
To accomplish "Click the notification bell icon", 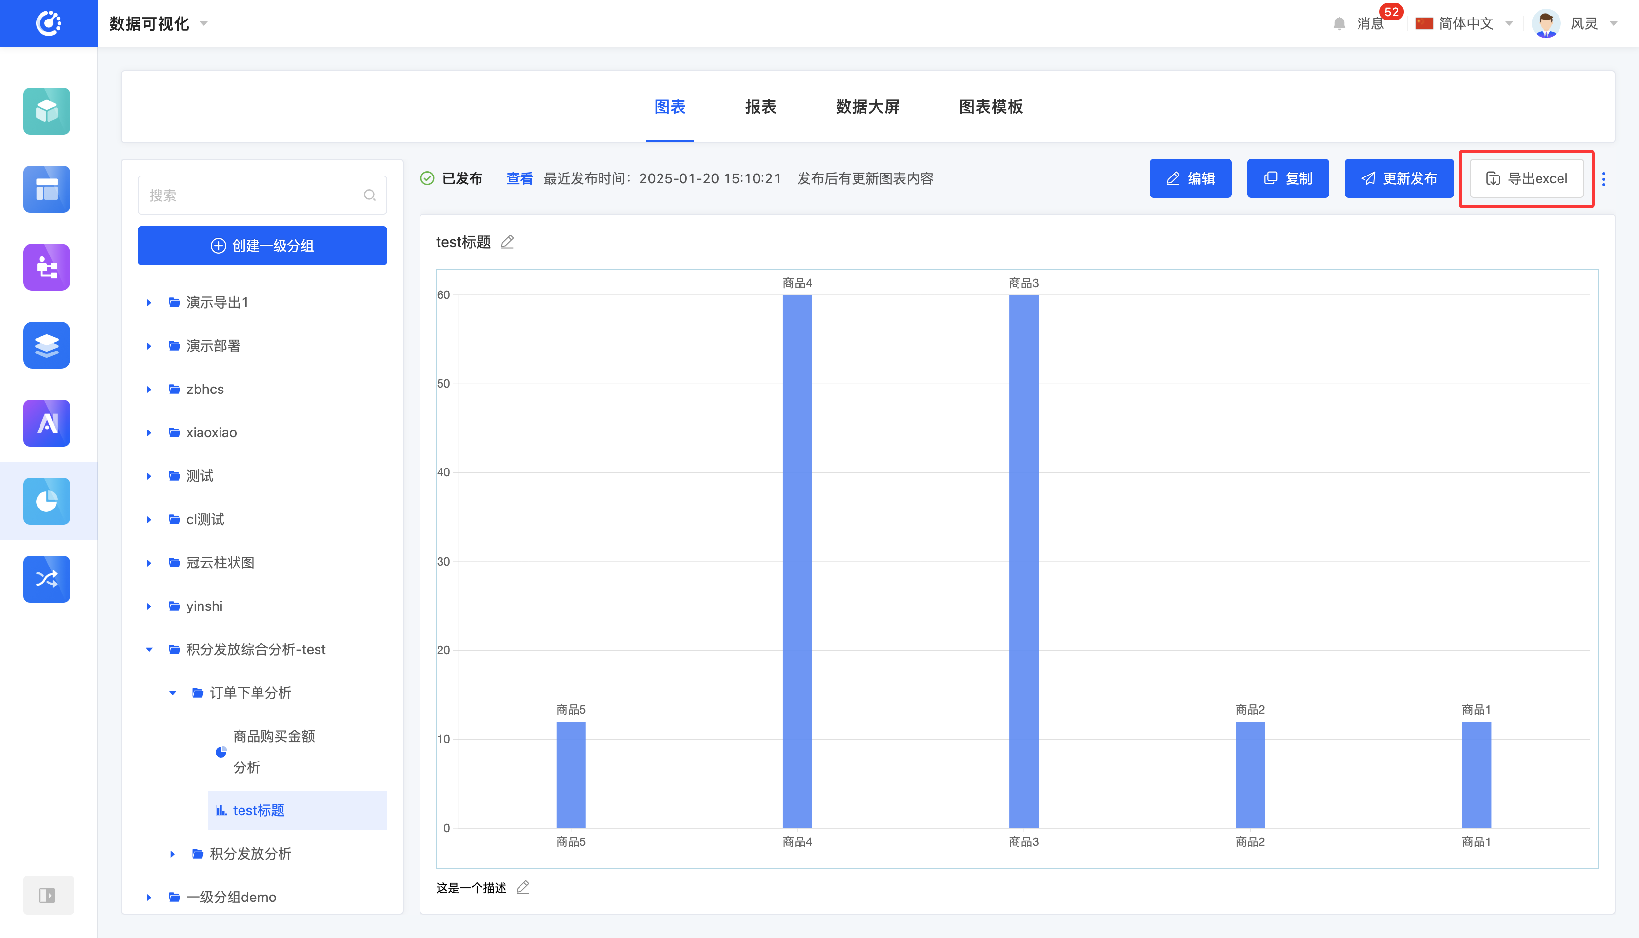I will click(1339, 24).
